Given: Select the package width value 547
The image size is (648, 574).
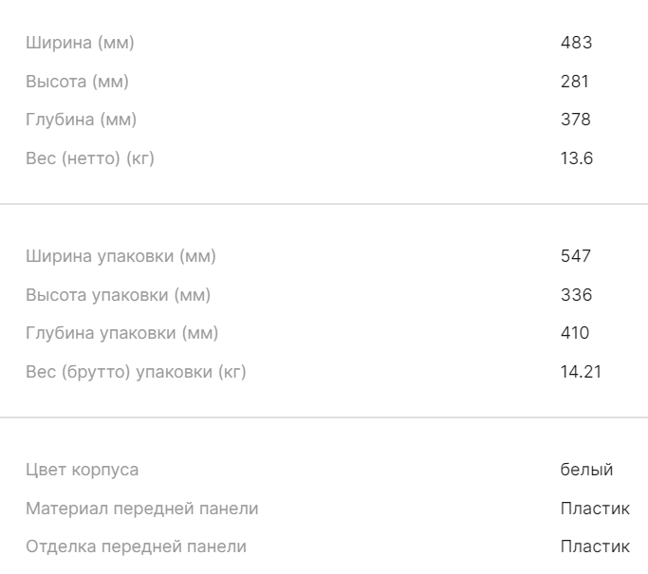Looking at the screenshot, I should (x=576, y=256).
